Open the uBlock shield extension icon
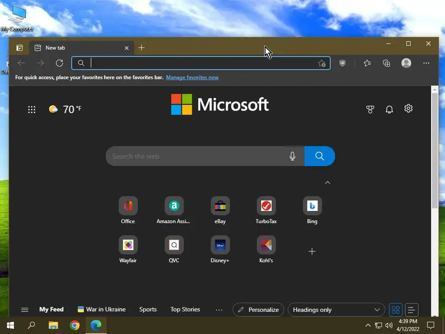The height and width of the screenshot is (334, 445). [342, 63]
